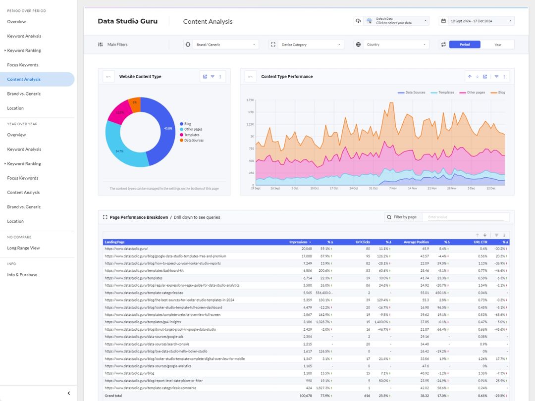
Task: Click the globe icon next to Country filter
Action: coord(358,44)
